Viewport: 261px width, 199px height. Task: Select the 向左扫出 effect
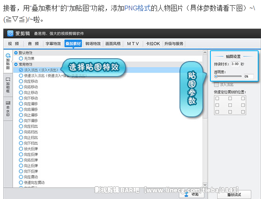coord(21,126)
